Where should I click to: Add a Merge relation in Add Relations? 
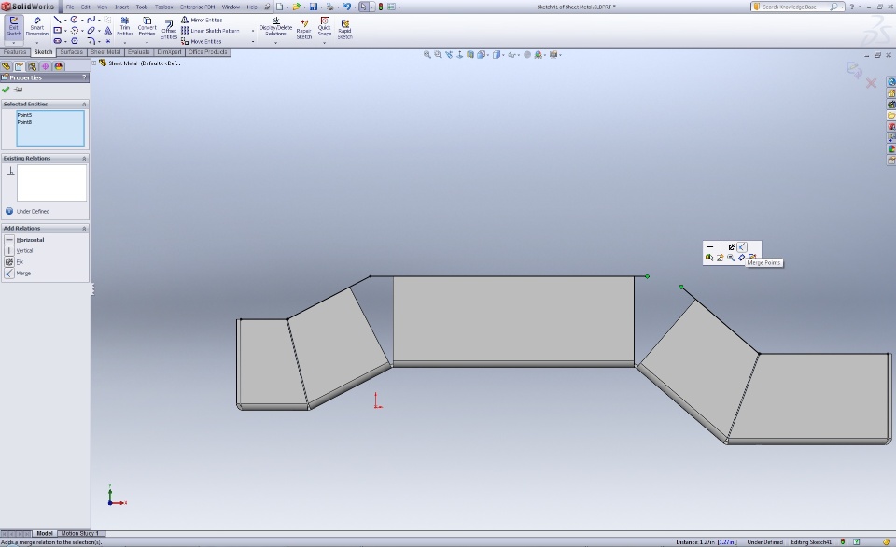pos(18,273)
